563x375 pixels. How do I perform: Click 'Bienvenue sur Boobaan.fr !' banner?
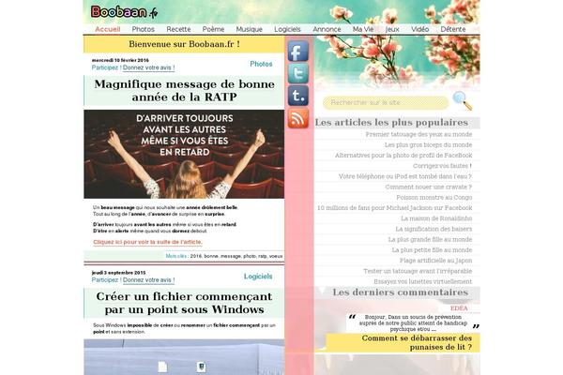(184, 44)
